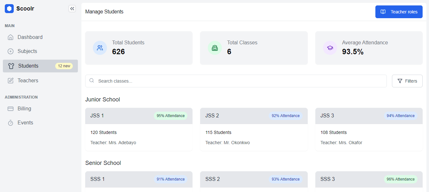Click the Total Students people icon

pyautogui.click(x=100, y=48)
